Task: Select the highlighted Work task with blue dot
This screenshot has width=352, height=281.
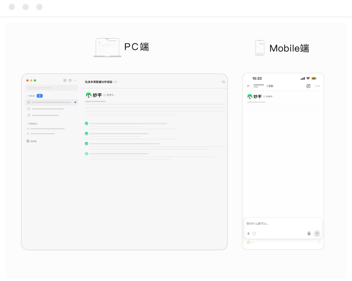Action: point(51,102)
